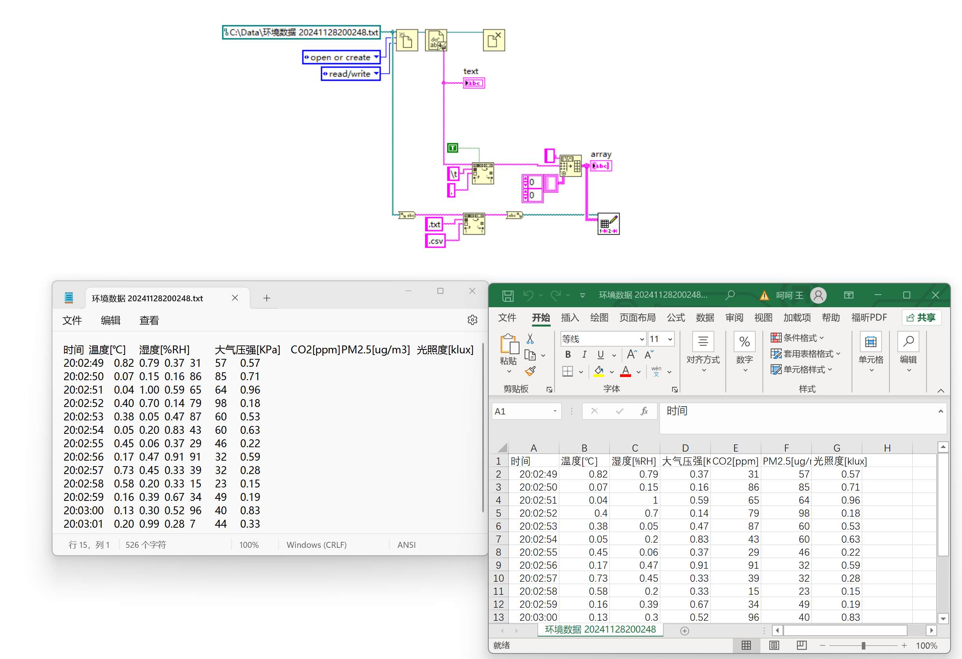Click the Insert Function fx icon
Screen dimensions: 962x659
click(x=644, y=411)
